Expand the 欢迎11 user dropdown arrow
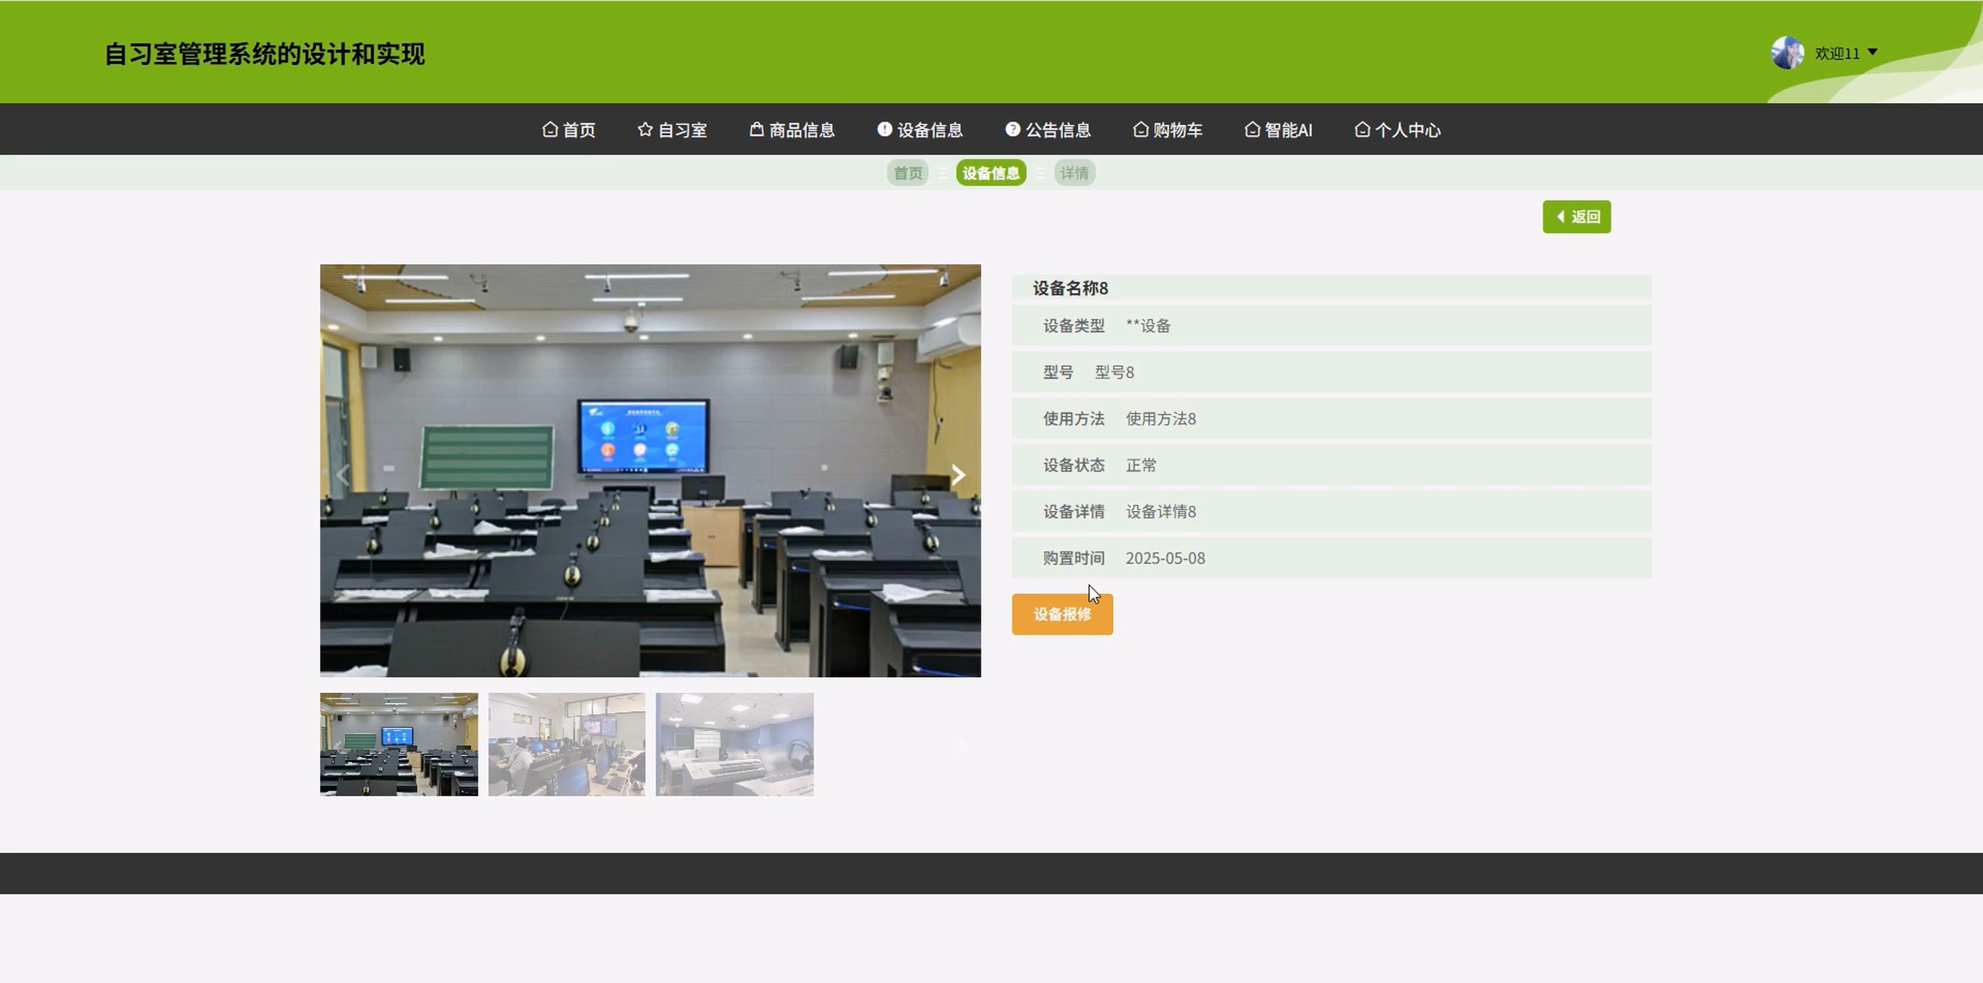The width and height of the screenshot is (1983, 983). click(x=1873, y=53)
